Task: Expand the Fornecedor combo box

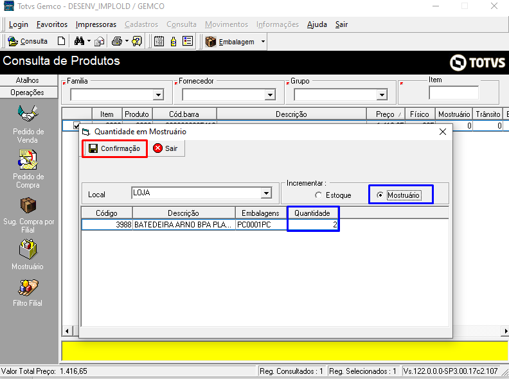Action: pos(270,95)
